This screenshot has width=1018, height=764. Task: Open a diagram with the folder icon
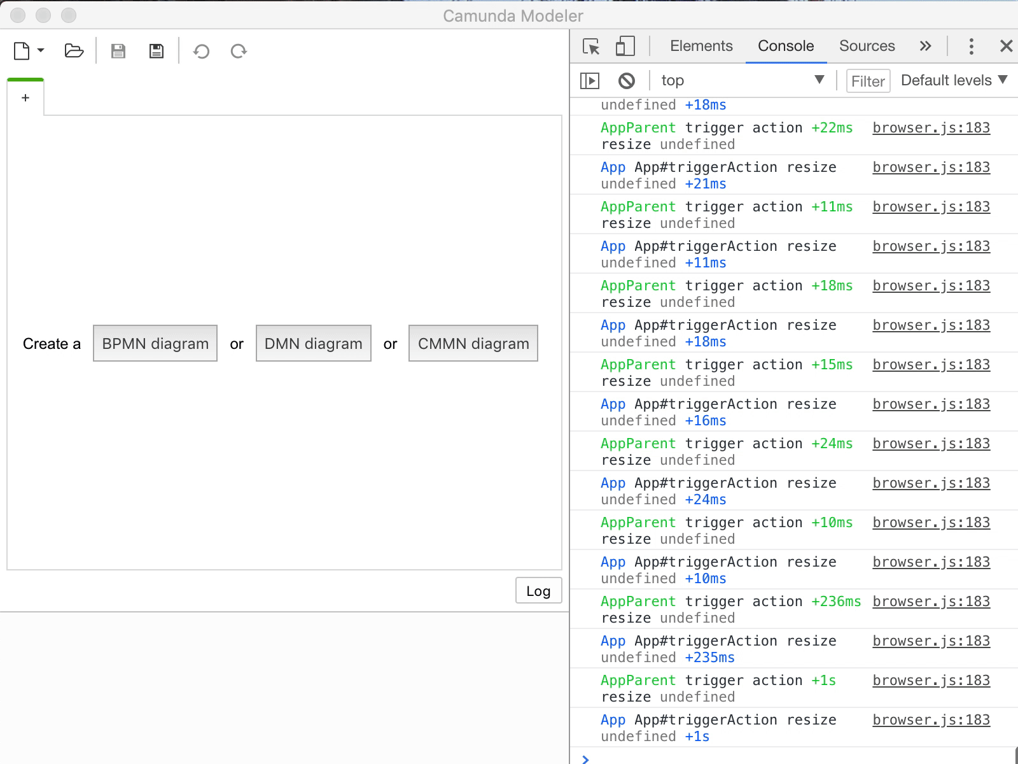click(x=74, y=51)
